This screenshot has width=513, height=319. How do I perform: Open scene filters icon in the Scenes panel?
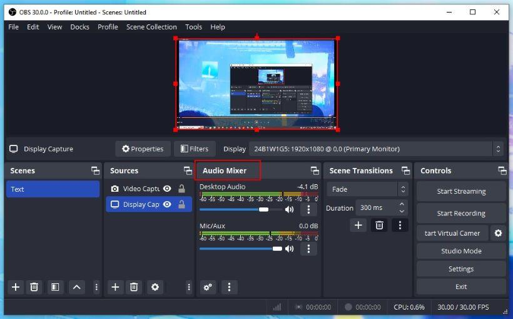[55, 287]
